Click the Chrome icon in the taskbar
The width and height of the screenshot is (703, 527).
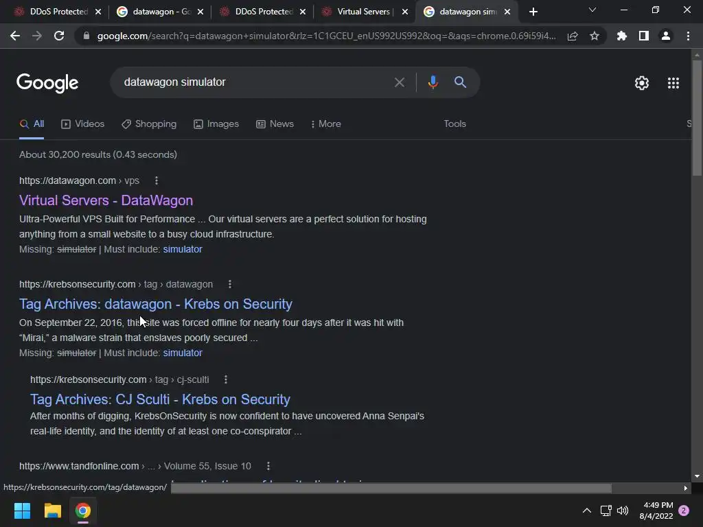82,511
